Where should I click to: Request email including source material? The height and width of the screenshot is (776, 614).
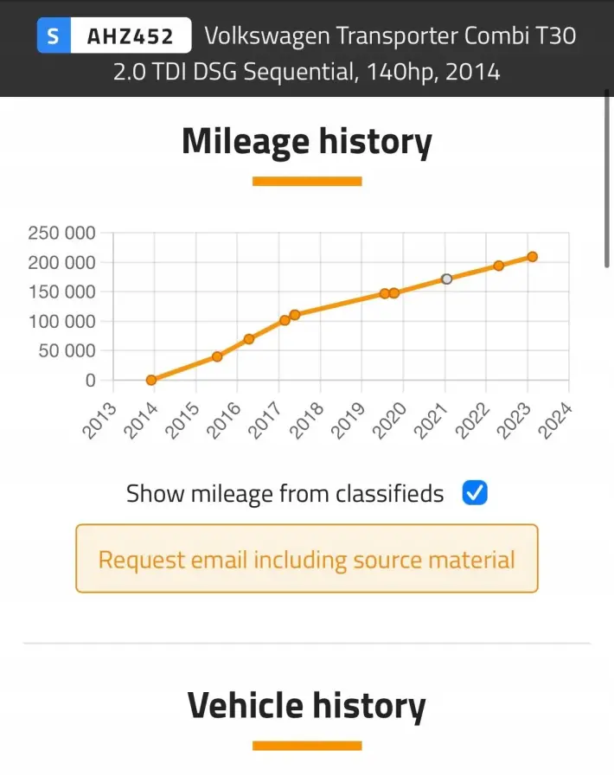(x=307, y=559)
